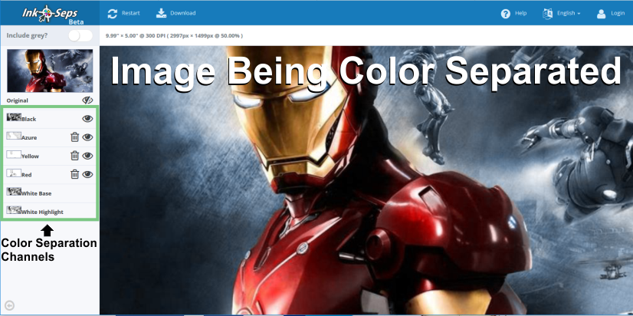Hide the Black channel with eye icon

[87, 118]
